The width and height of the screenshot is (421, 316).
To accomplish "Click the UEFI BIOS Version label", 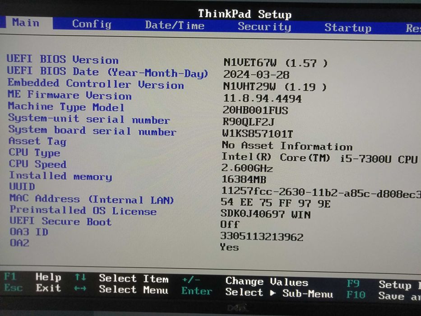I will point(63,60).
